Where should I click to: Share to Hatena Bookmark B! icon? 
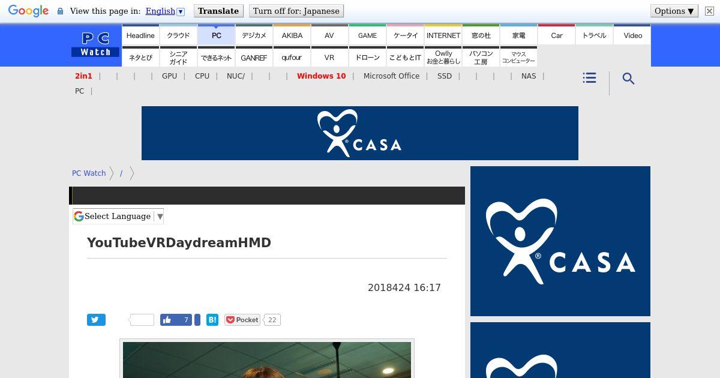212,320
